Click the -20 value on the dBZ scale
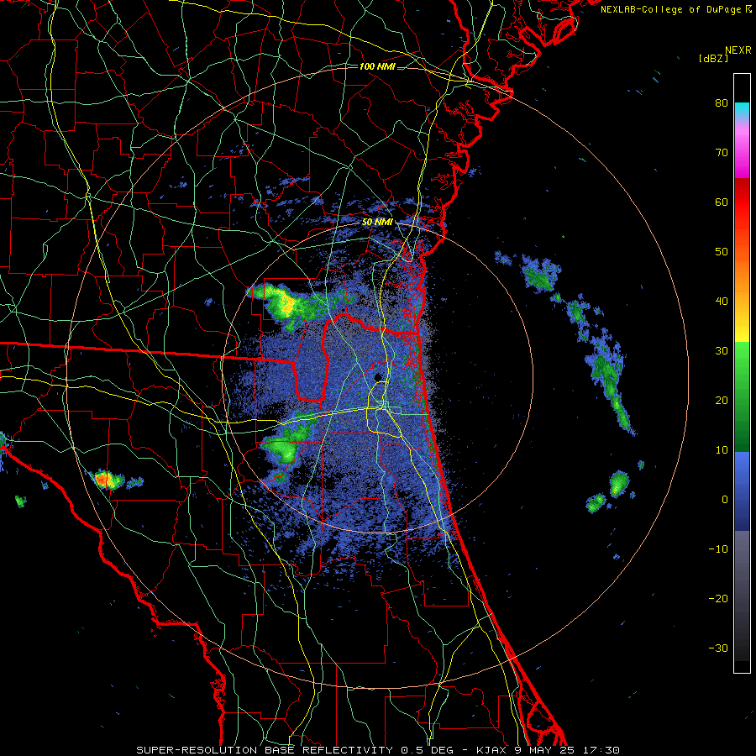The width and height of the screenshot is (756, 756). coord(718,599)
